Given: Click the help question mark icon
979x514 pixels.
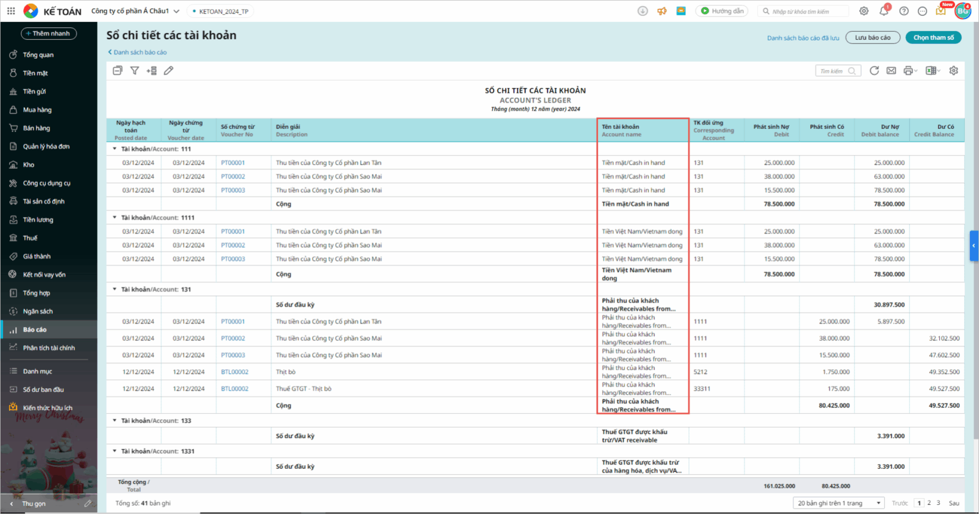Looking at the screenshot, I should pos(904,11).
